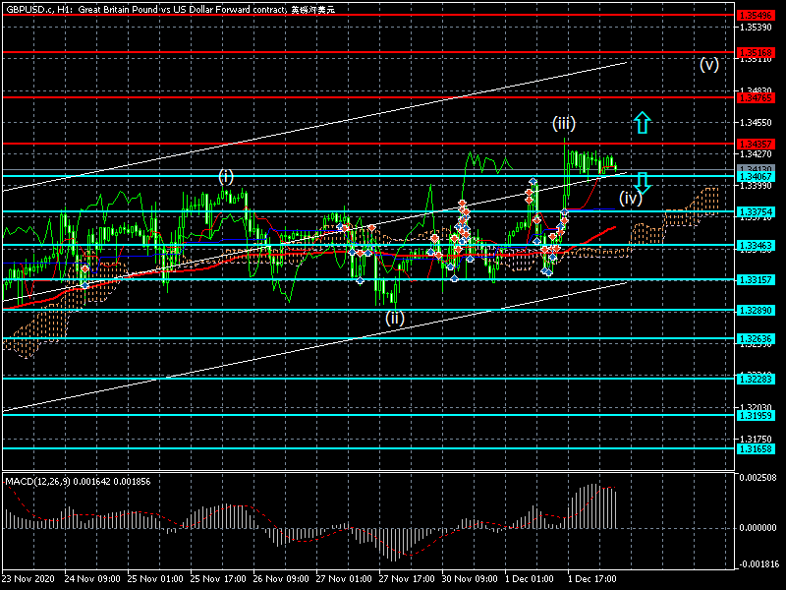
Task: Click the cyan down arrow marker
Action: coord(642,182)
